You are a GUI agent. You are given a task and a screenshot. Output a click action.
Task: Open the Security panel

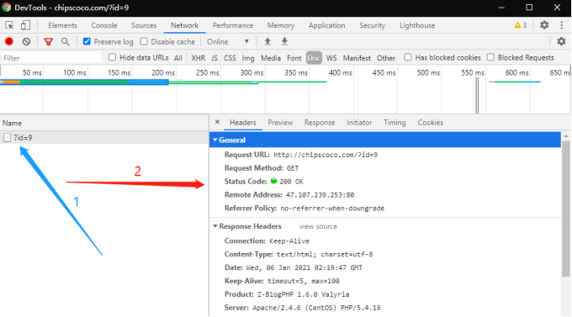coord(372,25)
